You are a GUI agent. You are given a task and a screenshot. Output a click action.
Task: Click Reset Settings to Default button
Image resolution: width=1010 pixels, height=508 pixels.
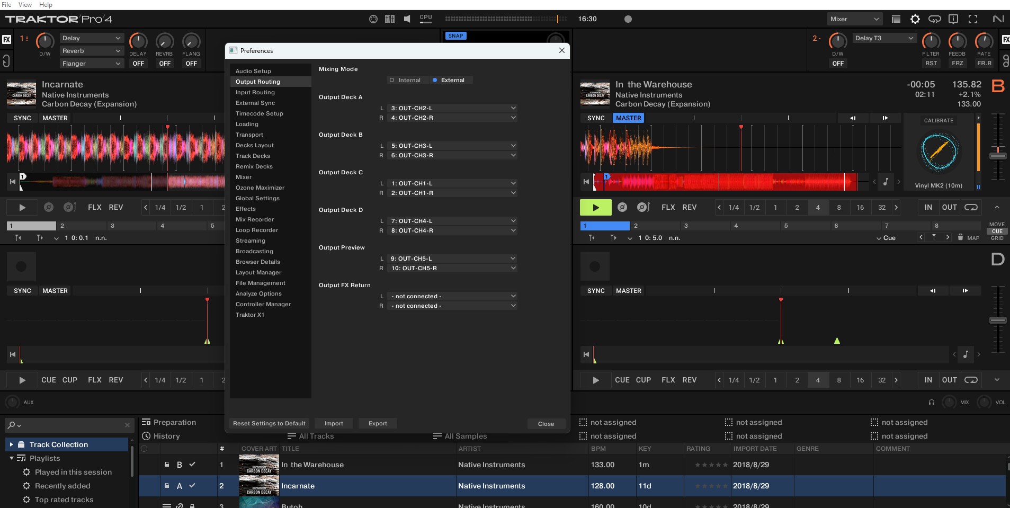pyautogui.click(x=269, y=424)
